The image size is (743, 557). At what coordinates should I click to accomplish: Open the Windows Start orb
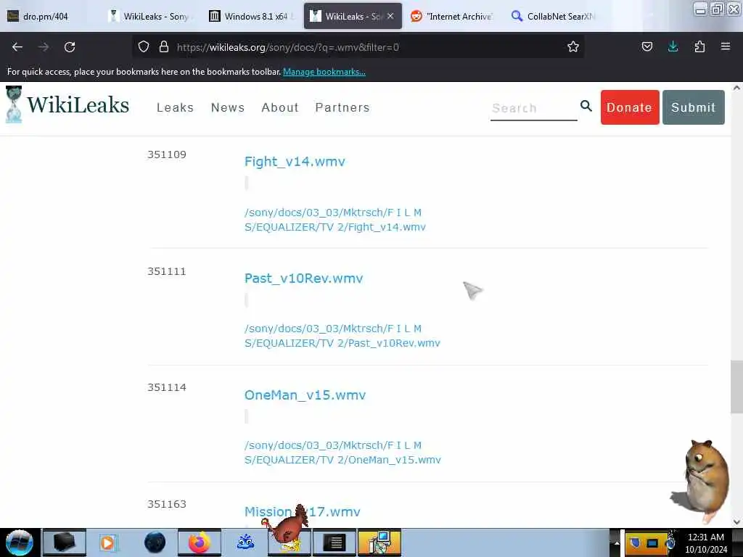19,542
